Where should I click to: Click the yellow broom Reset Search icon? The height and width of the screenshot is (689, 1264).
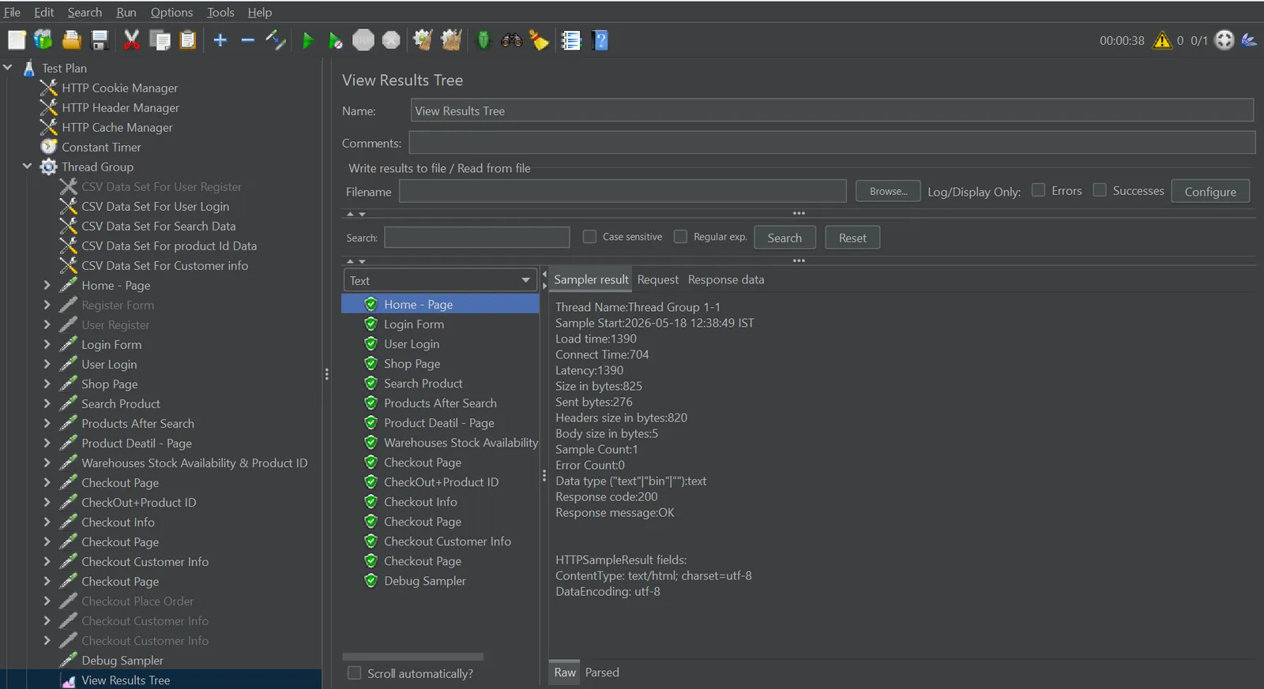click(540, 40)
